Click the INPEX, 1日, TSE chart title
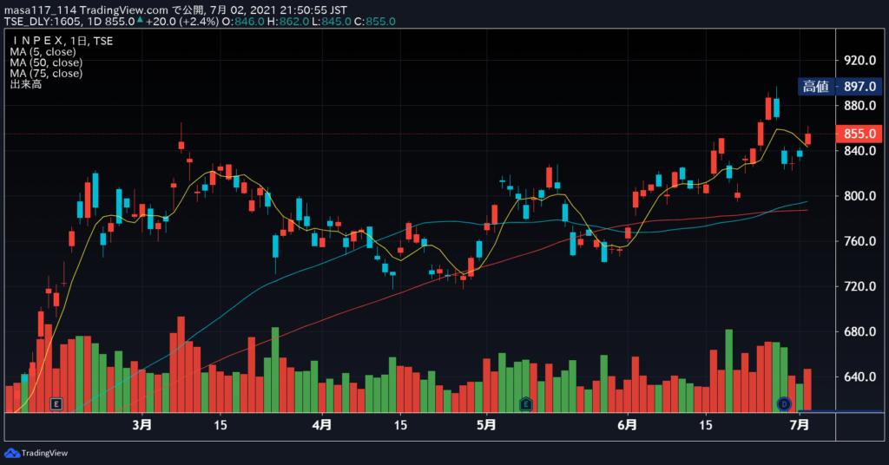This screenshot has width=889, height=465. pyautogui.click(x=62, y=41)
